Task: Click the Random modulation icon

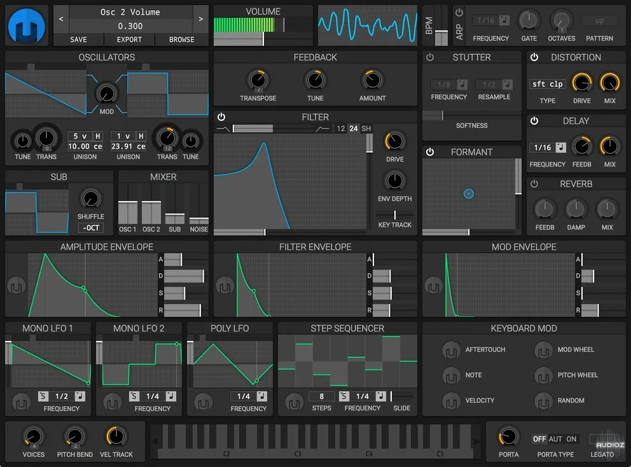Action: coord(543,401)
